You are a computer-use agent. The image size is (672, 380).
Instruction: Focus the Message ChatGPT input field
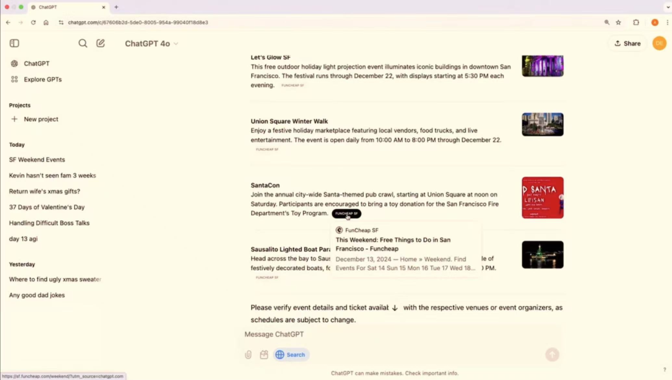coord(401,334)
